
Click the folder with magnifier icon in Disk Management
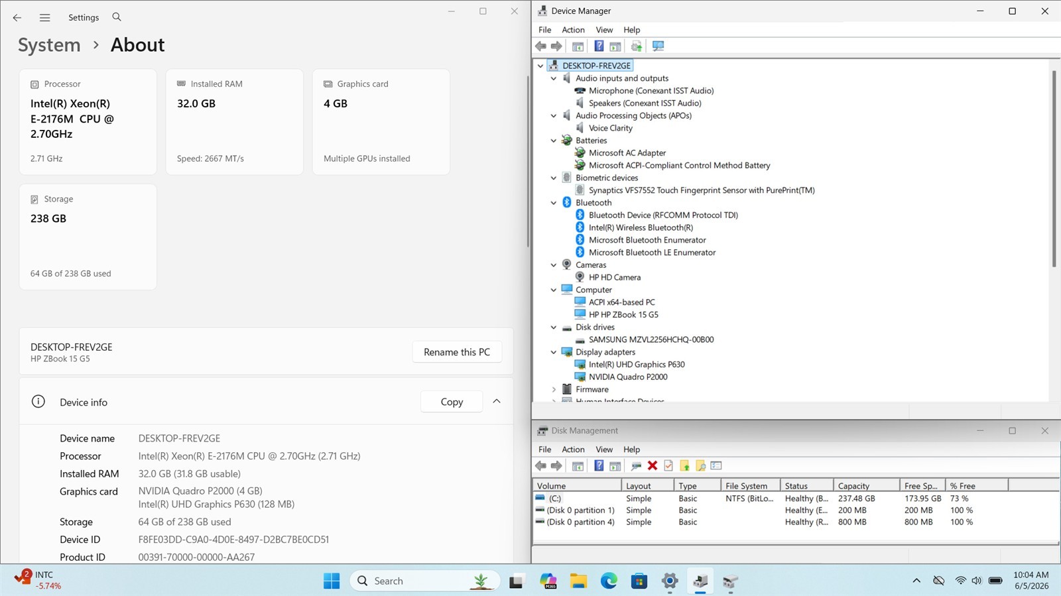click(700, 466)
